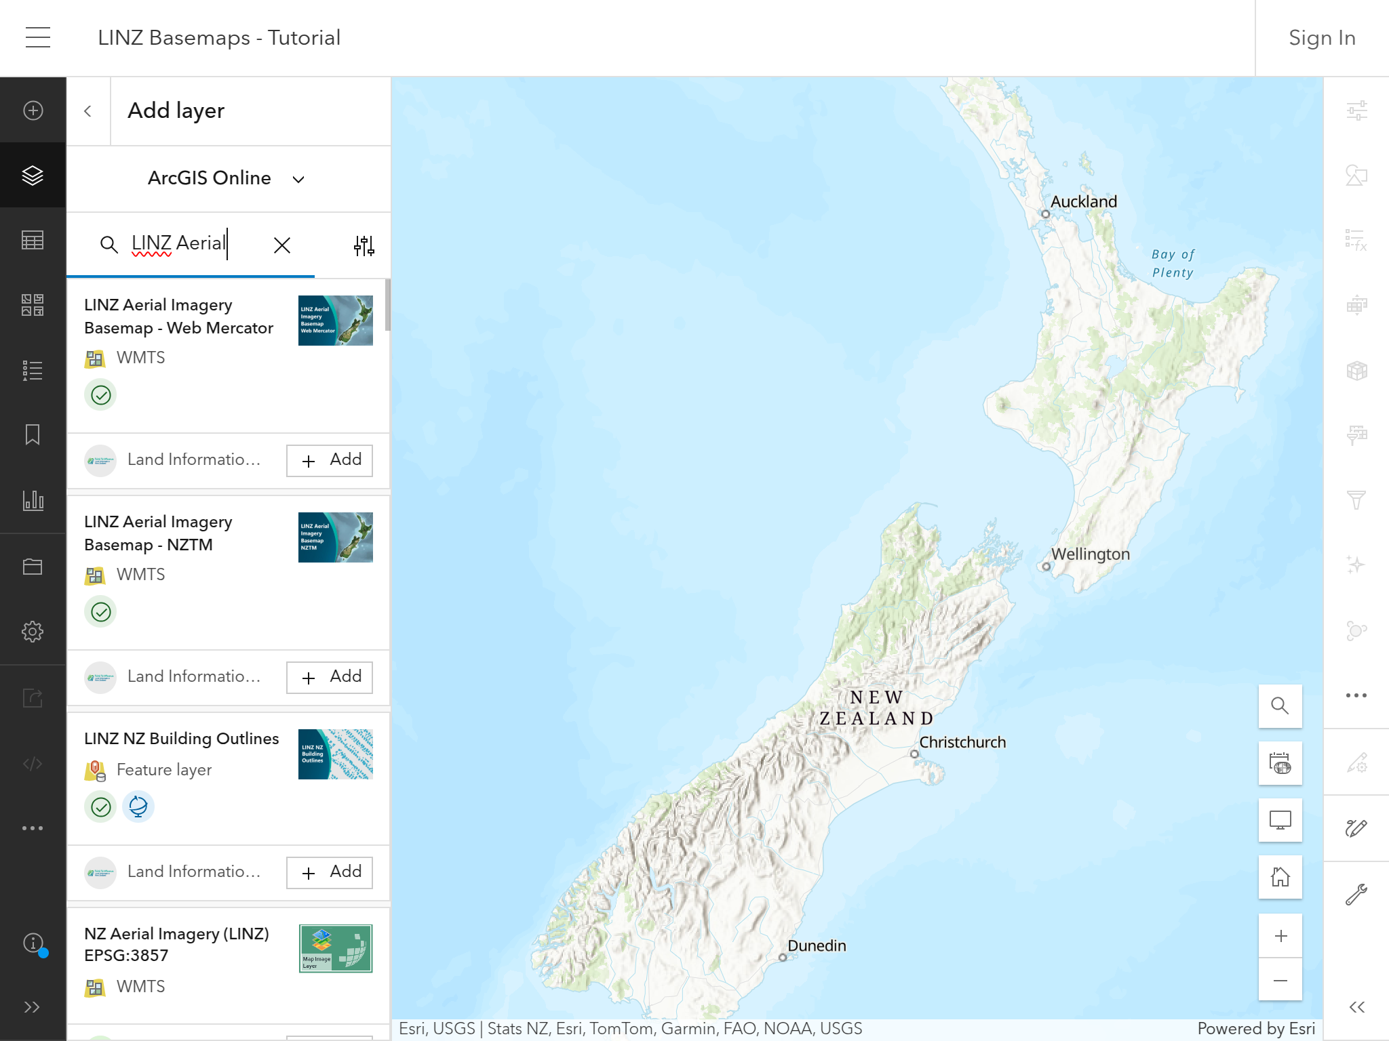Open the Basemap gallery panel

pyautogui.click(x=33, y=305)
